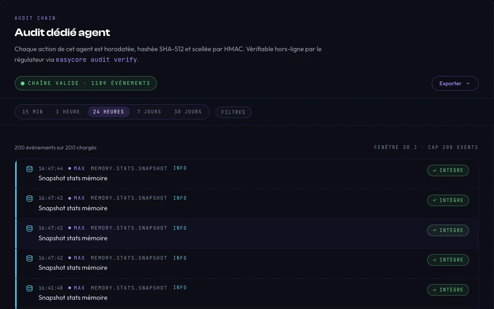
Task: Click the FENÊTRE 30 J · CAP 200 EVENTS label
Action: (x=426, y=147)
